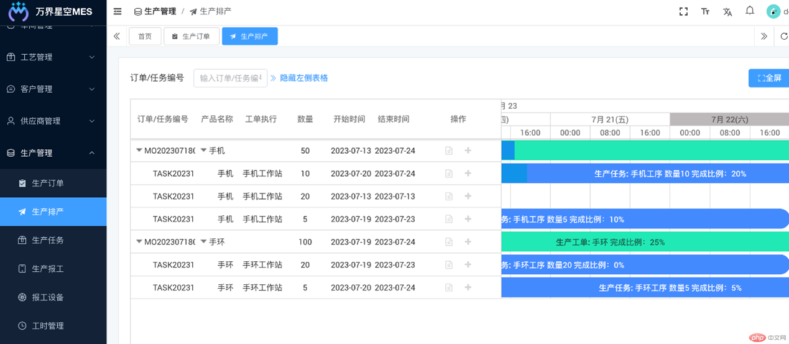This screenshot has height=344, width=789.
Task: Collapse triangle beside 手环 product name
Action: (x=203, y=241)
